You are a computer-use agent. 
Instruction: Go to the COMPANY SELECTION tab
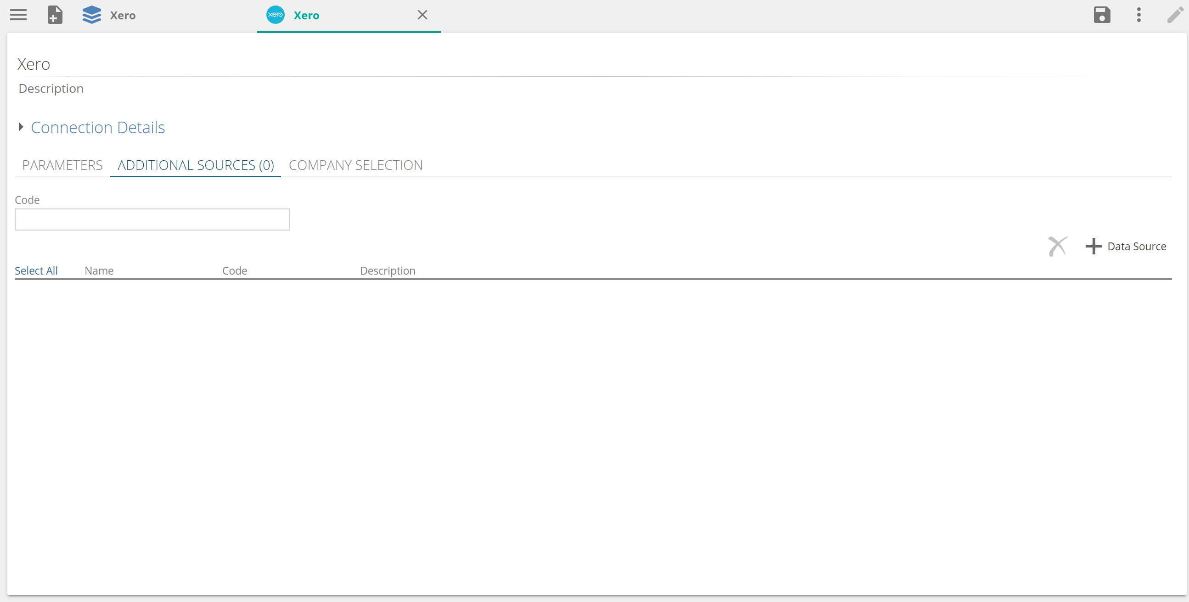pyautogui.click(x=355, y=165)
